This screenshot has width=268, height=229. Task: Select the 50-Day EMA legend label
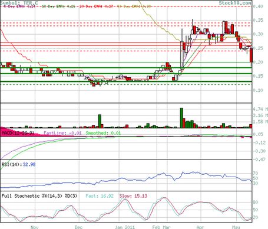coord(134,6)
